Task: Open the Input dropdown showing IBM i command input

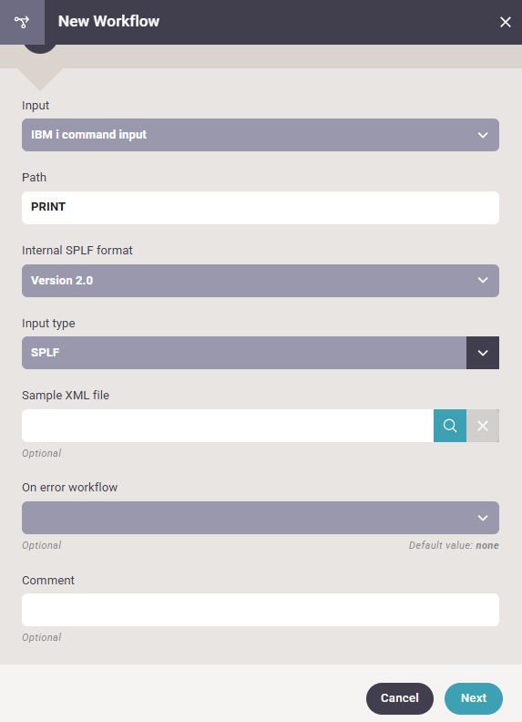Action: 261,135
